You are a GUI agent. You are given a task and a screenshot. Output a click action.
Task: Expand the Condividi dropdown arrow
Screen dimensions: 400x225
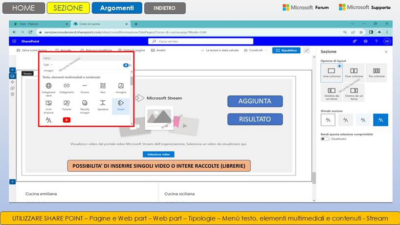pyautogui.click(x=266, y=50)
